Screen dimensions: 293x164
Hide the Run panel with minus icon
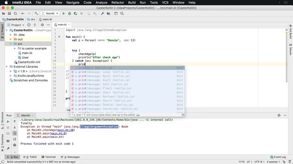[285, 115]
